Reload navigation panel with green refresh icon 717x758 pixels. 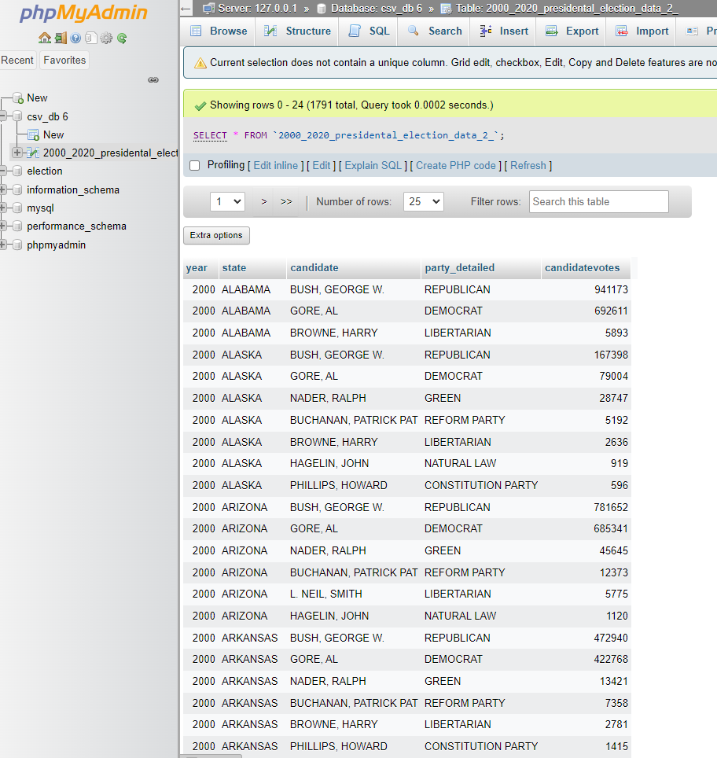point(120,39)
